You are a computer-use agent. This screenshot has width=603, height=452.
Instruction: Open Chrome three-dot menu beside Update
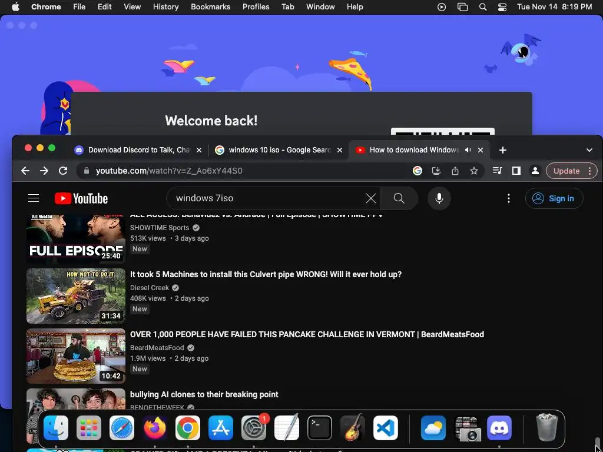point(590,171)
